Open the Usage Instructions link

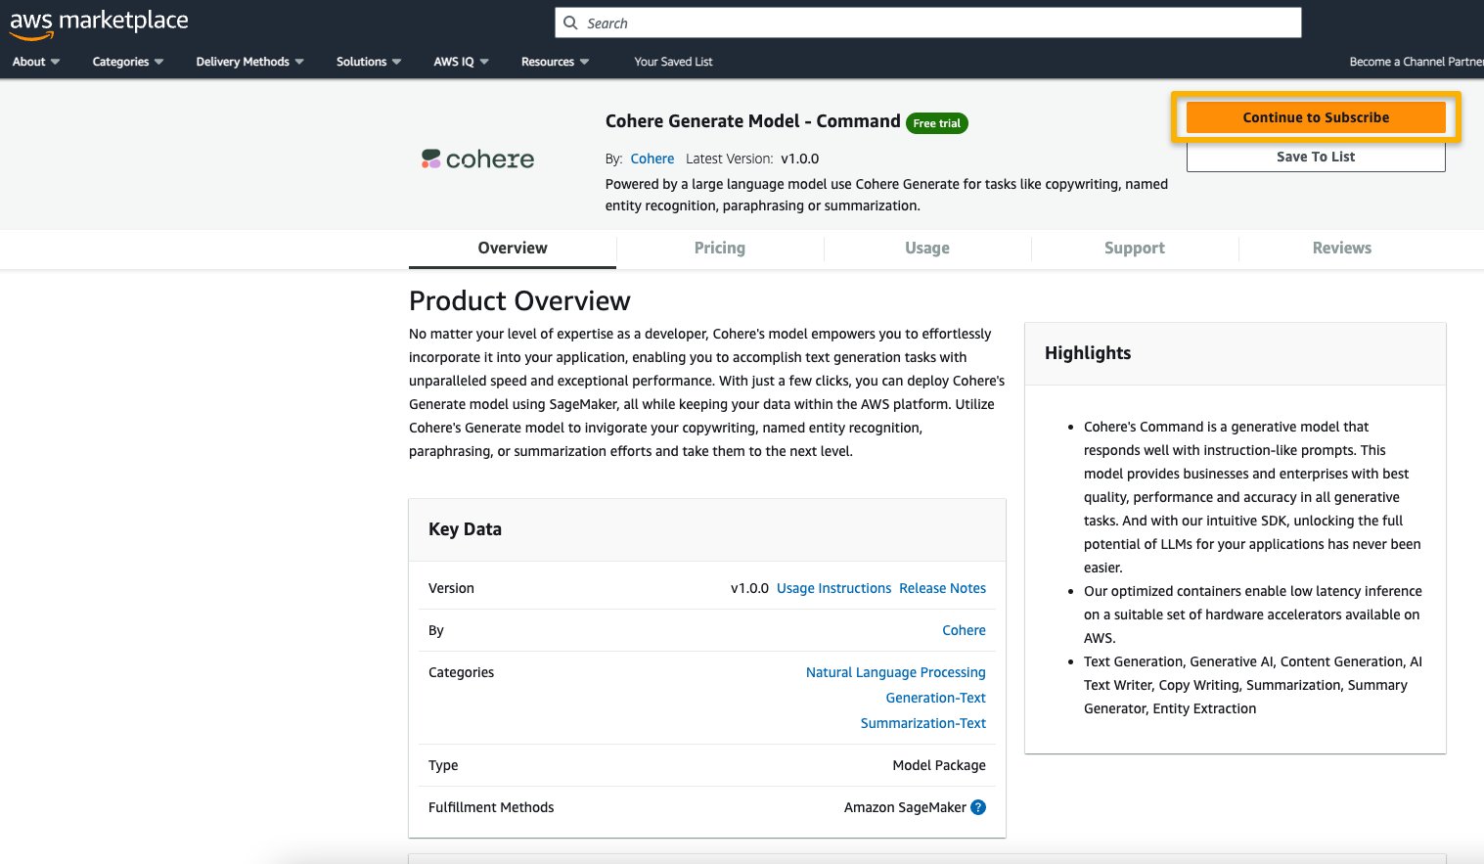pyautogui.click(x=833, y=588)
